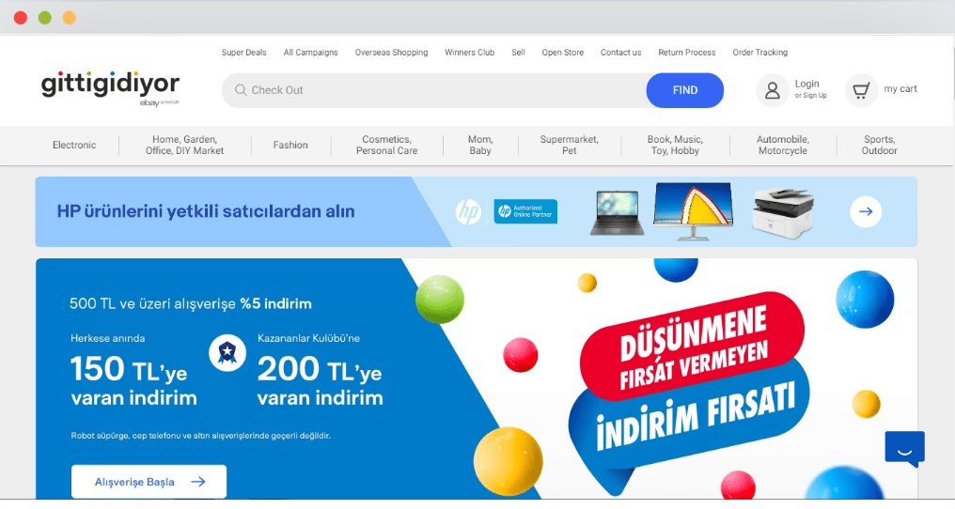955x509 pixels.
Task: Open Overseas Shopping link
Action: (392, 53)
